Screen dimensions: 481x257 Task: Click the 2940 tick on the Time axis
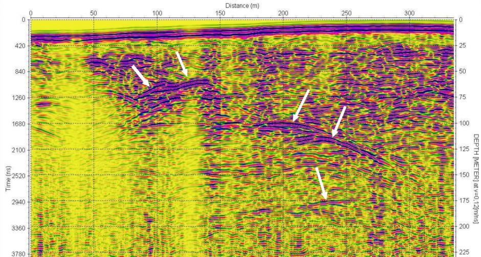coord(19,202)
